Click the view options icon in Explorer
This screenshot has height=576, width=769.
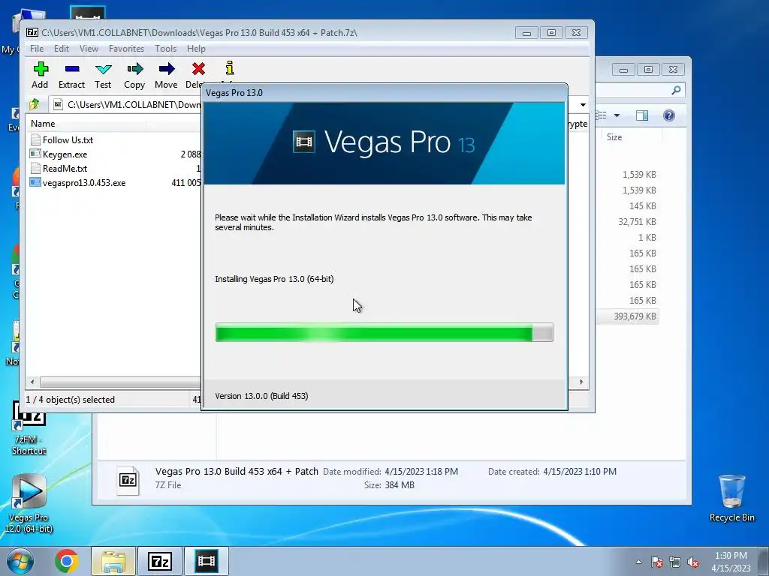pyautogui.click(x=602, y=115)
